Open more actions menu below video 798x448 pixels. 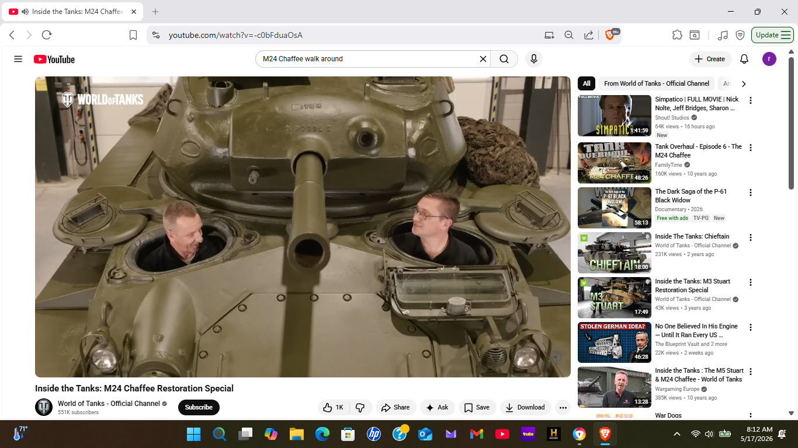tap(563, 408)
